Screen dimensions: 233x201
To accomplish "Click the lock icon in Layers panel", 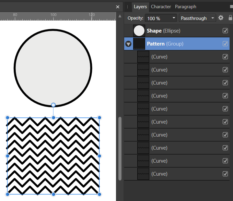I will coord(230,18).
